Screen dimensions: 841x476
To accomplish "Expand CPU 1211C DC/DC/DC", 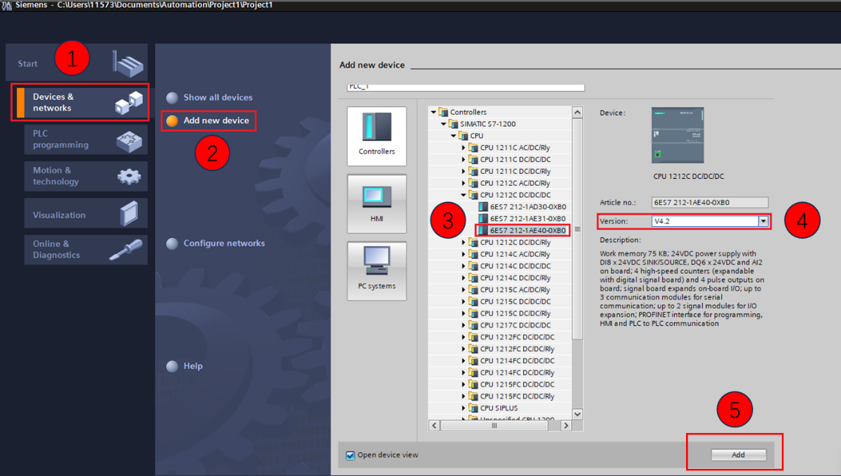I will pyautogui.click(x=463, y=159).
